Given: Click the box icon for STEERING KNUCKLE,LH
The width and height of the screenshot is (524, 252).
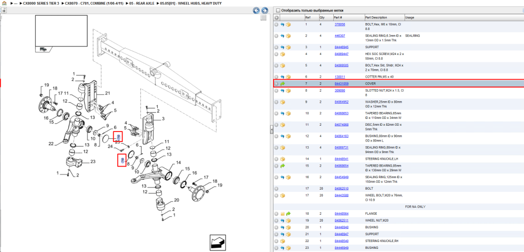Looking at the screenshot, I should [x=282, y=159].
